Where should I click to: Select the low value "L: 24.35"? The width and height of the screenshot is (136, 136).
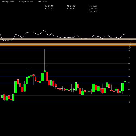click(x=71, y=9)
